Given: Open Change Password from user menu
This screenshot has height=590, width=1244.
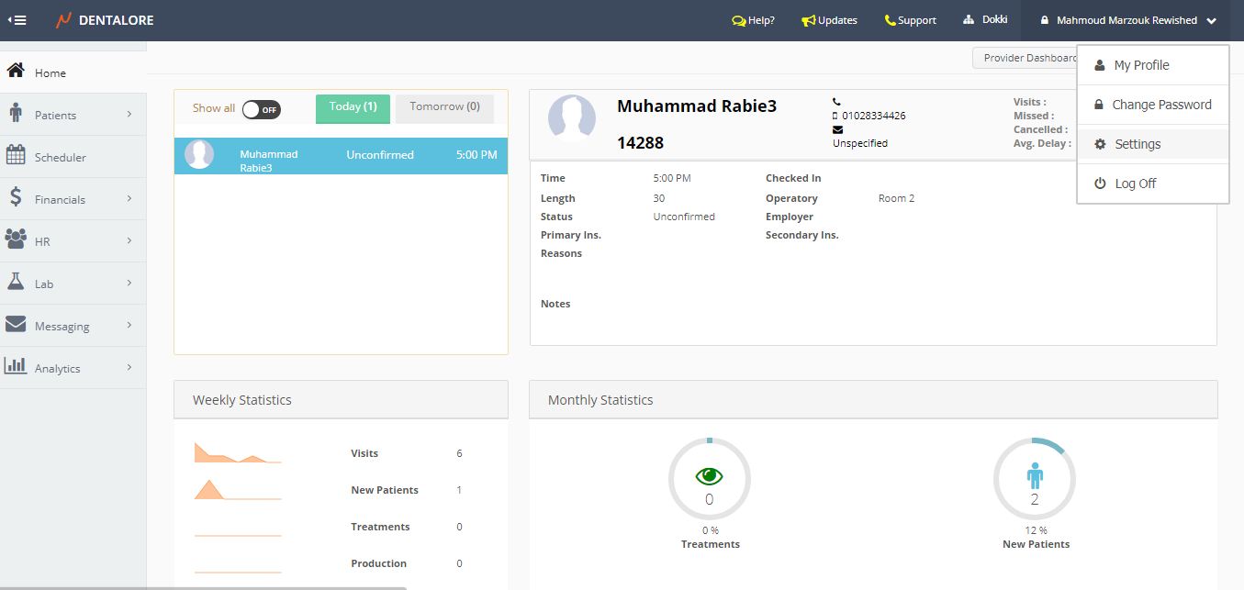Looking at the screenshot, I should coord(1160,105).
